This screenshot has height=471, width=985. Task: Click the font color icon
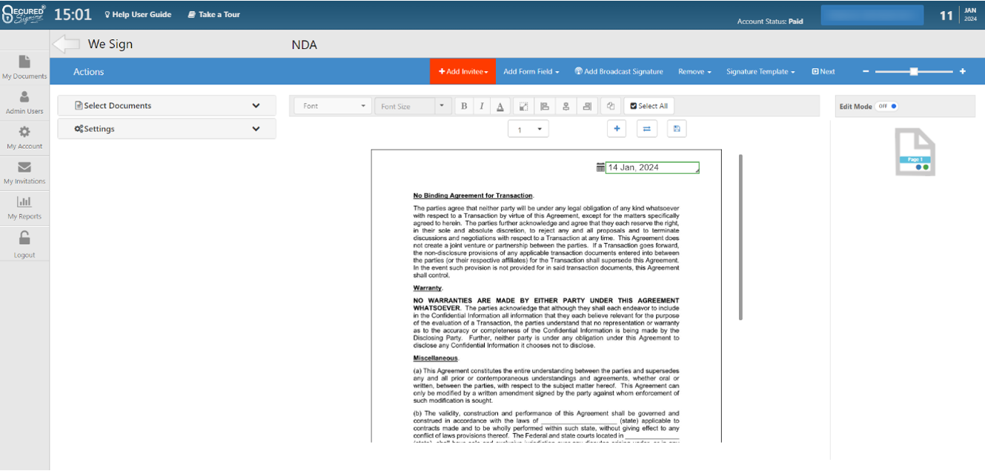coord(500,107)
